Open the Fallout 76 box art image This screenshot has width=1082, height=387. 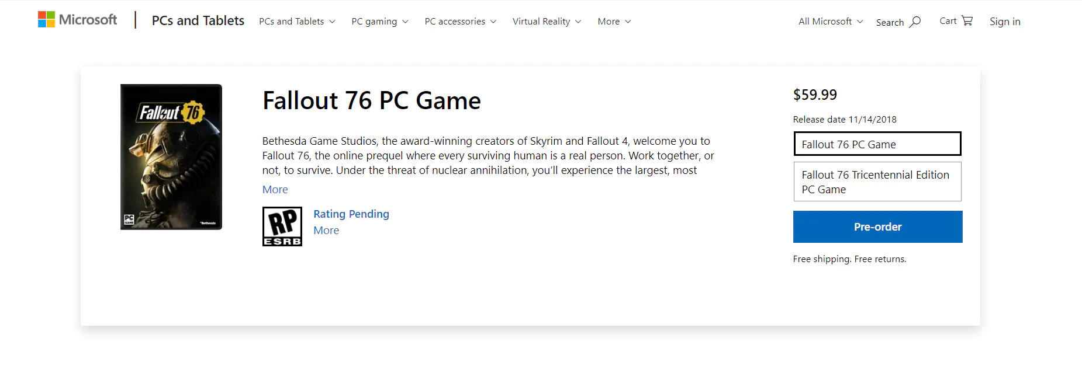(x=171, y=157)
